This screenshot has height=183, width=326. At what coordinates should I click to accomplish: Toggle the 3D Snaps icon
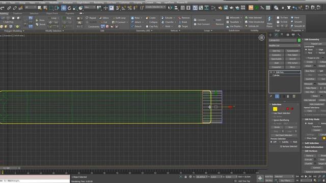click(x=118, y=8)
